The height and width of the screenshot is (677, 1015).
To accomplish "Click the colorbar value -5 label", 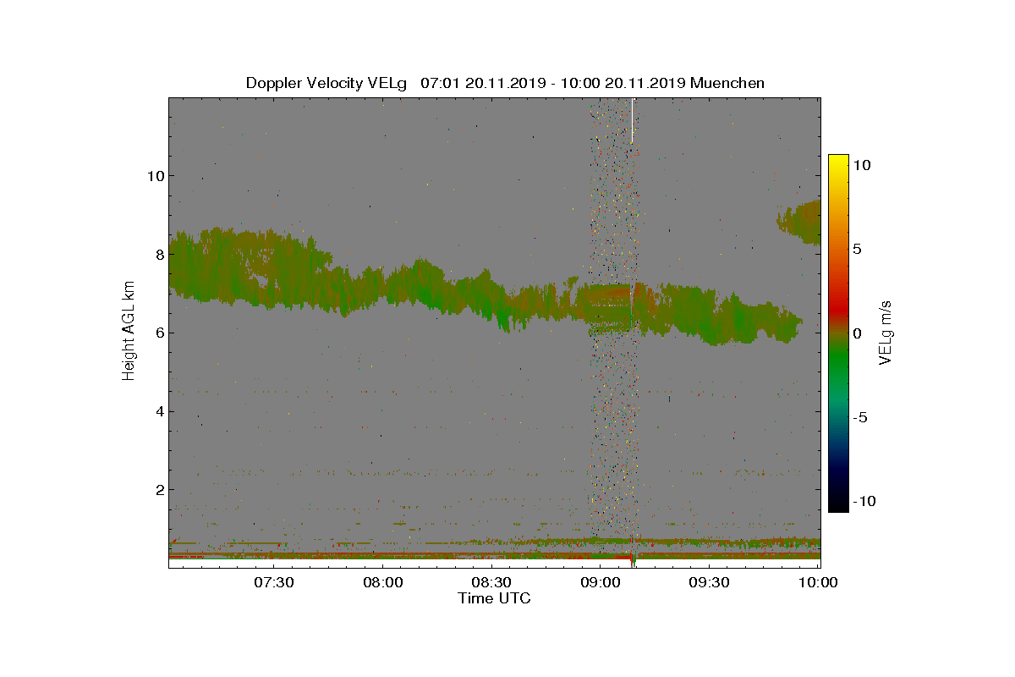I will pos(862,417).
